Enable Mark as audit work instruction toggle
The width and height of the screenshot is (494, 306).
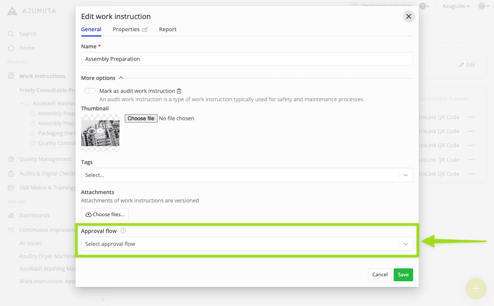pos(90,91)
